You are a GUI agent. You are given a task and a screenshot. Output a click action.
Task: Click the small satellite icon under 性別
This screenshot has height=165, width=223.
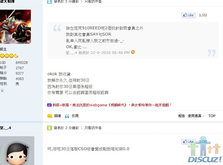click(x=2, y=90)
